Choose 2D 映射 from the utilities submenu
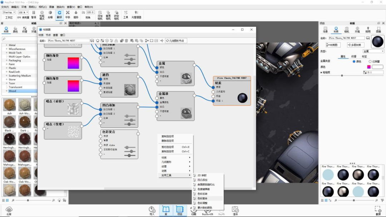Image resolution: width=386 pixels, height=217 pixels. (x=208, y=176)
